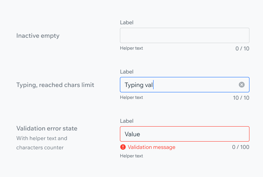Click the 'With helper text and characters counter' description
The image size is (263, 177).
[x=42, y=143]
